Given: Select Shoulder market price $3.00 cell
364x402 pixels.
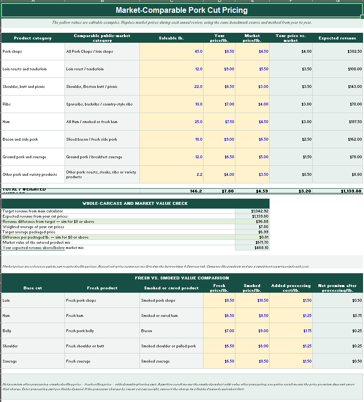Looking at the screenshot, I should [x=252, y=86].
